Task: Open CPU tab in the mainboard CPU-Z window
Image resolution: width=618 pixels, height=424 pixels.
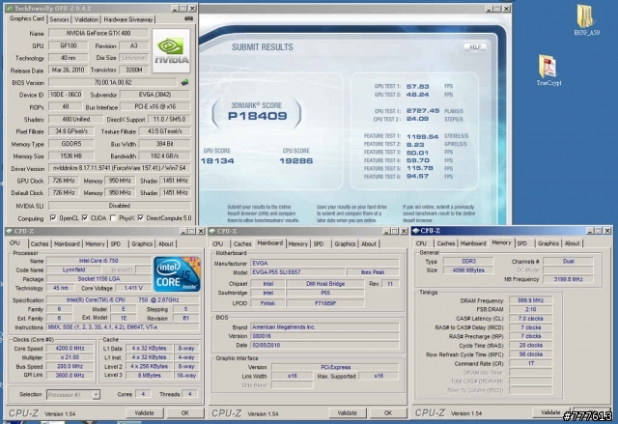Action: click(218, 244)
